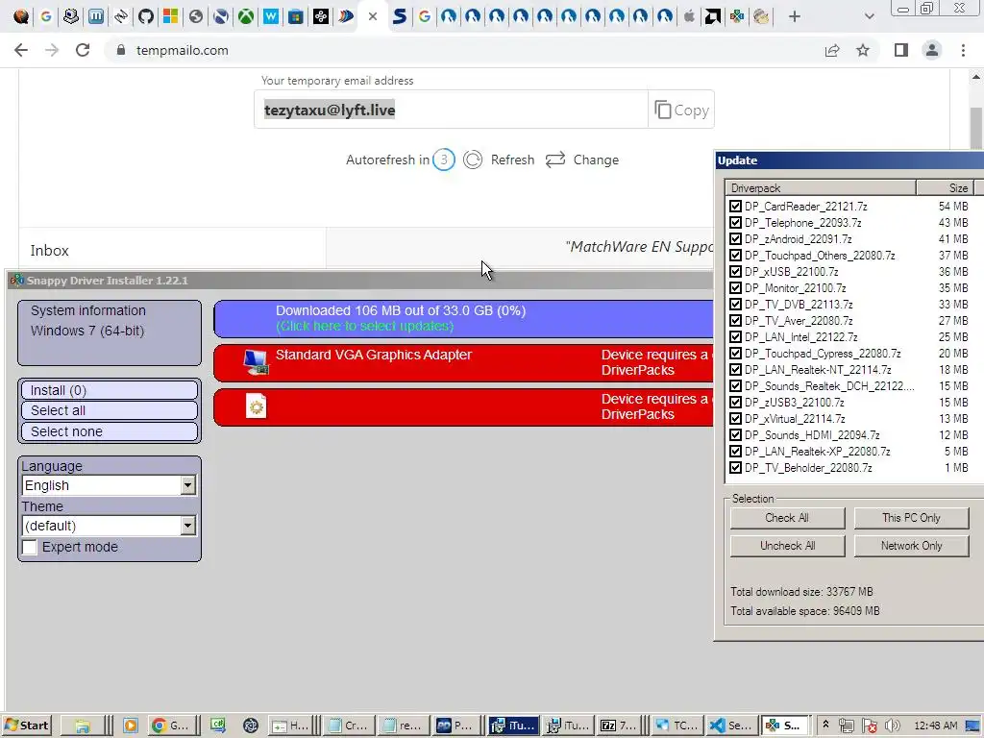Switch to the GitHub browser tab
This screenshot has width=984, height=738.
tap(146, 16)
